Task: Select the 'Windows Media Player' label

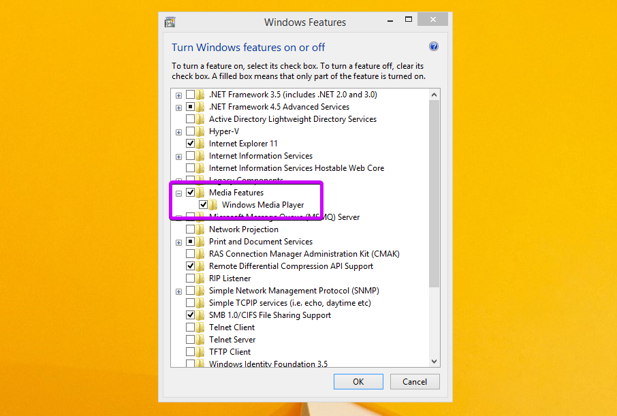Action: click(x=263, y=205)
